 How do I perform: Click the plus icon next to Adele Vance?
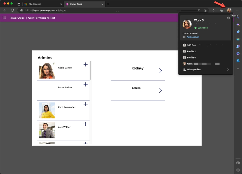click(86, 65)
